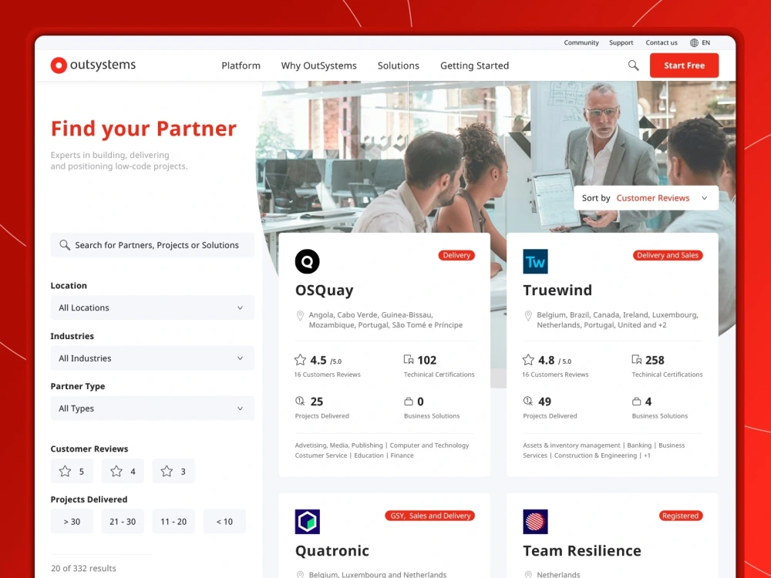Click the magnifier icon in partner search box
Viewport: 771px width, 578px height.
(65, 245)
